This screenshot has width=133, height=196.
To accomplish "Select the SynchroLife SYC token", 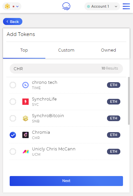I will coord(13,101).
